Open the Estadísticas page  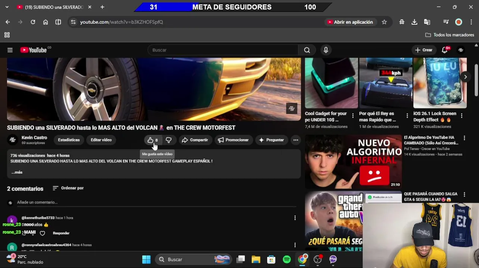coord(69,140)
